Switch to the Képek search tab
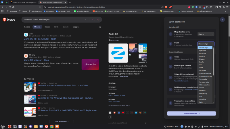Viewport: 230px width, 129px height. pos(47,27)
